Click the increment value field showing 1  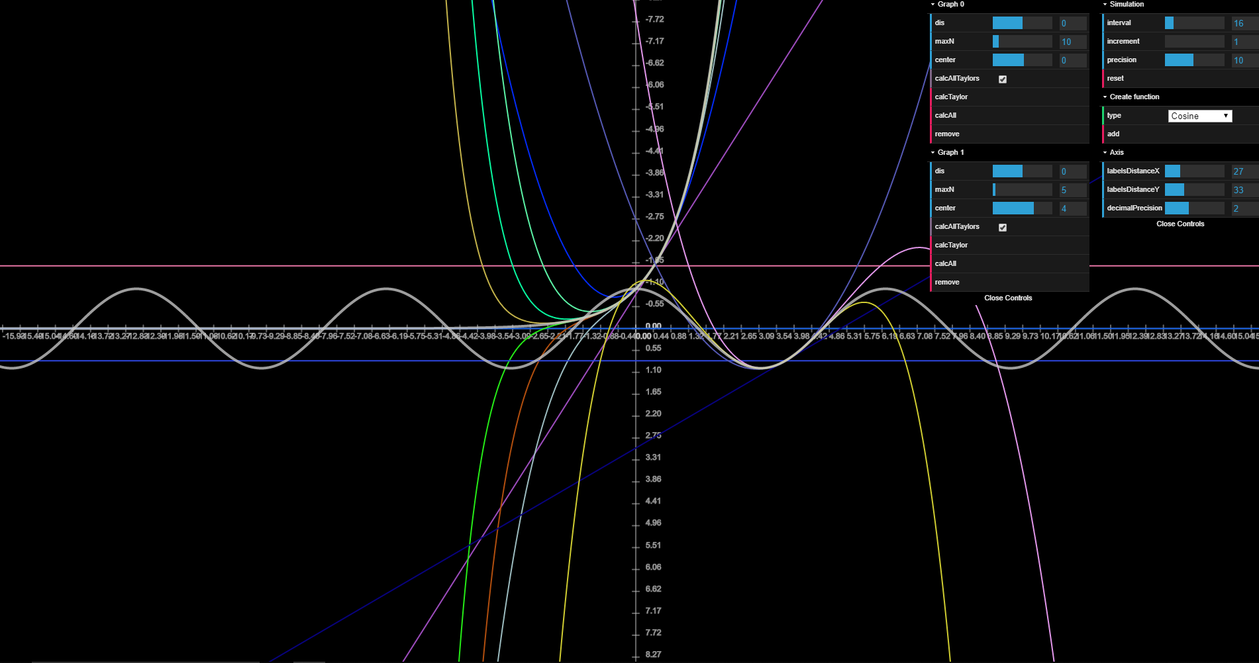click(x=1245, y=42)
